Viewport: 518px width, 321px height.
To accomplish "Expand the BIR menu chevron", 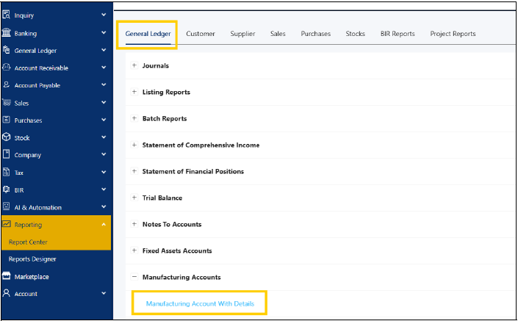I will pyautogui.click(x=104, y=190).
